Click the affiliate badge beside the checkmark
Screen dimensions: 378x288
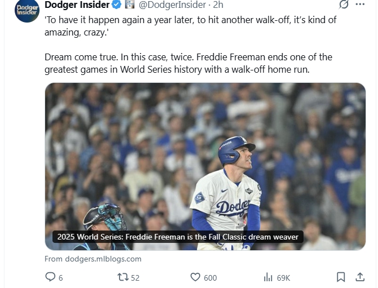[x=129, y=5]
